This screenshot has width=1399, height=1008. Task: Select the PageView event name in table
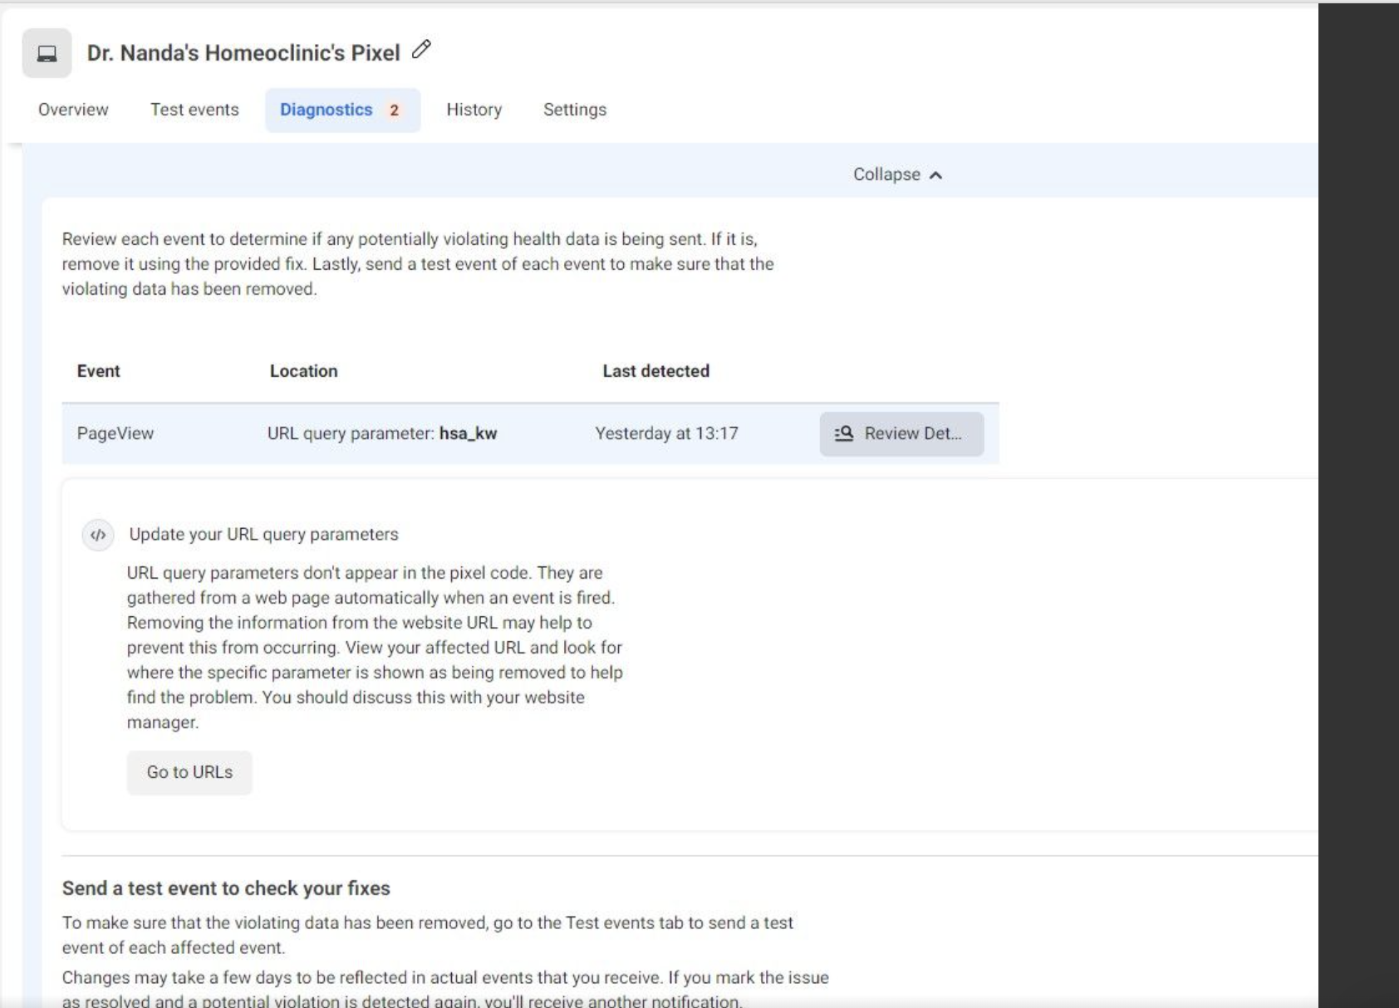[115, 433]
